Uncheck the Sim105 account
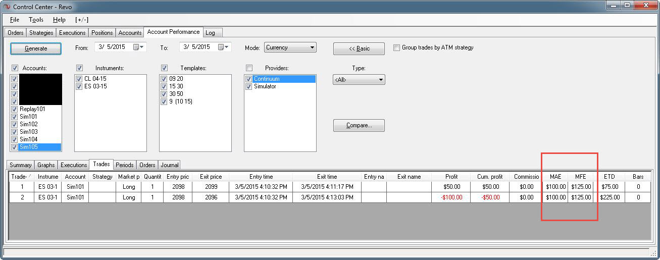Image resolution: width=660 pixels, height=260 pixels. coord(14,147)
